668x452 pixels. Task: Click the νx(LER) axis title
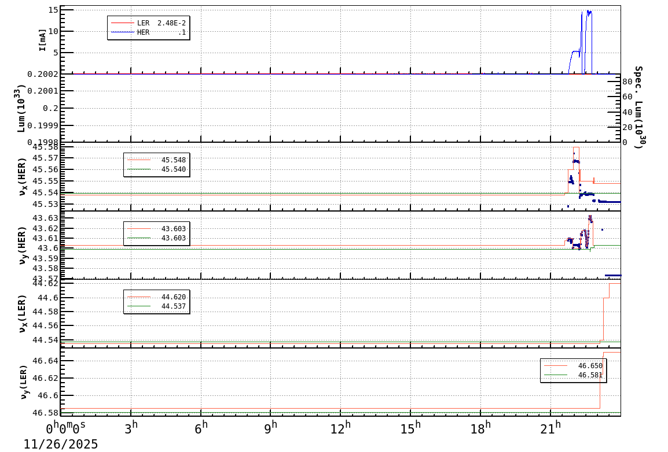click(x=22, y=313)
